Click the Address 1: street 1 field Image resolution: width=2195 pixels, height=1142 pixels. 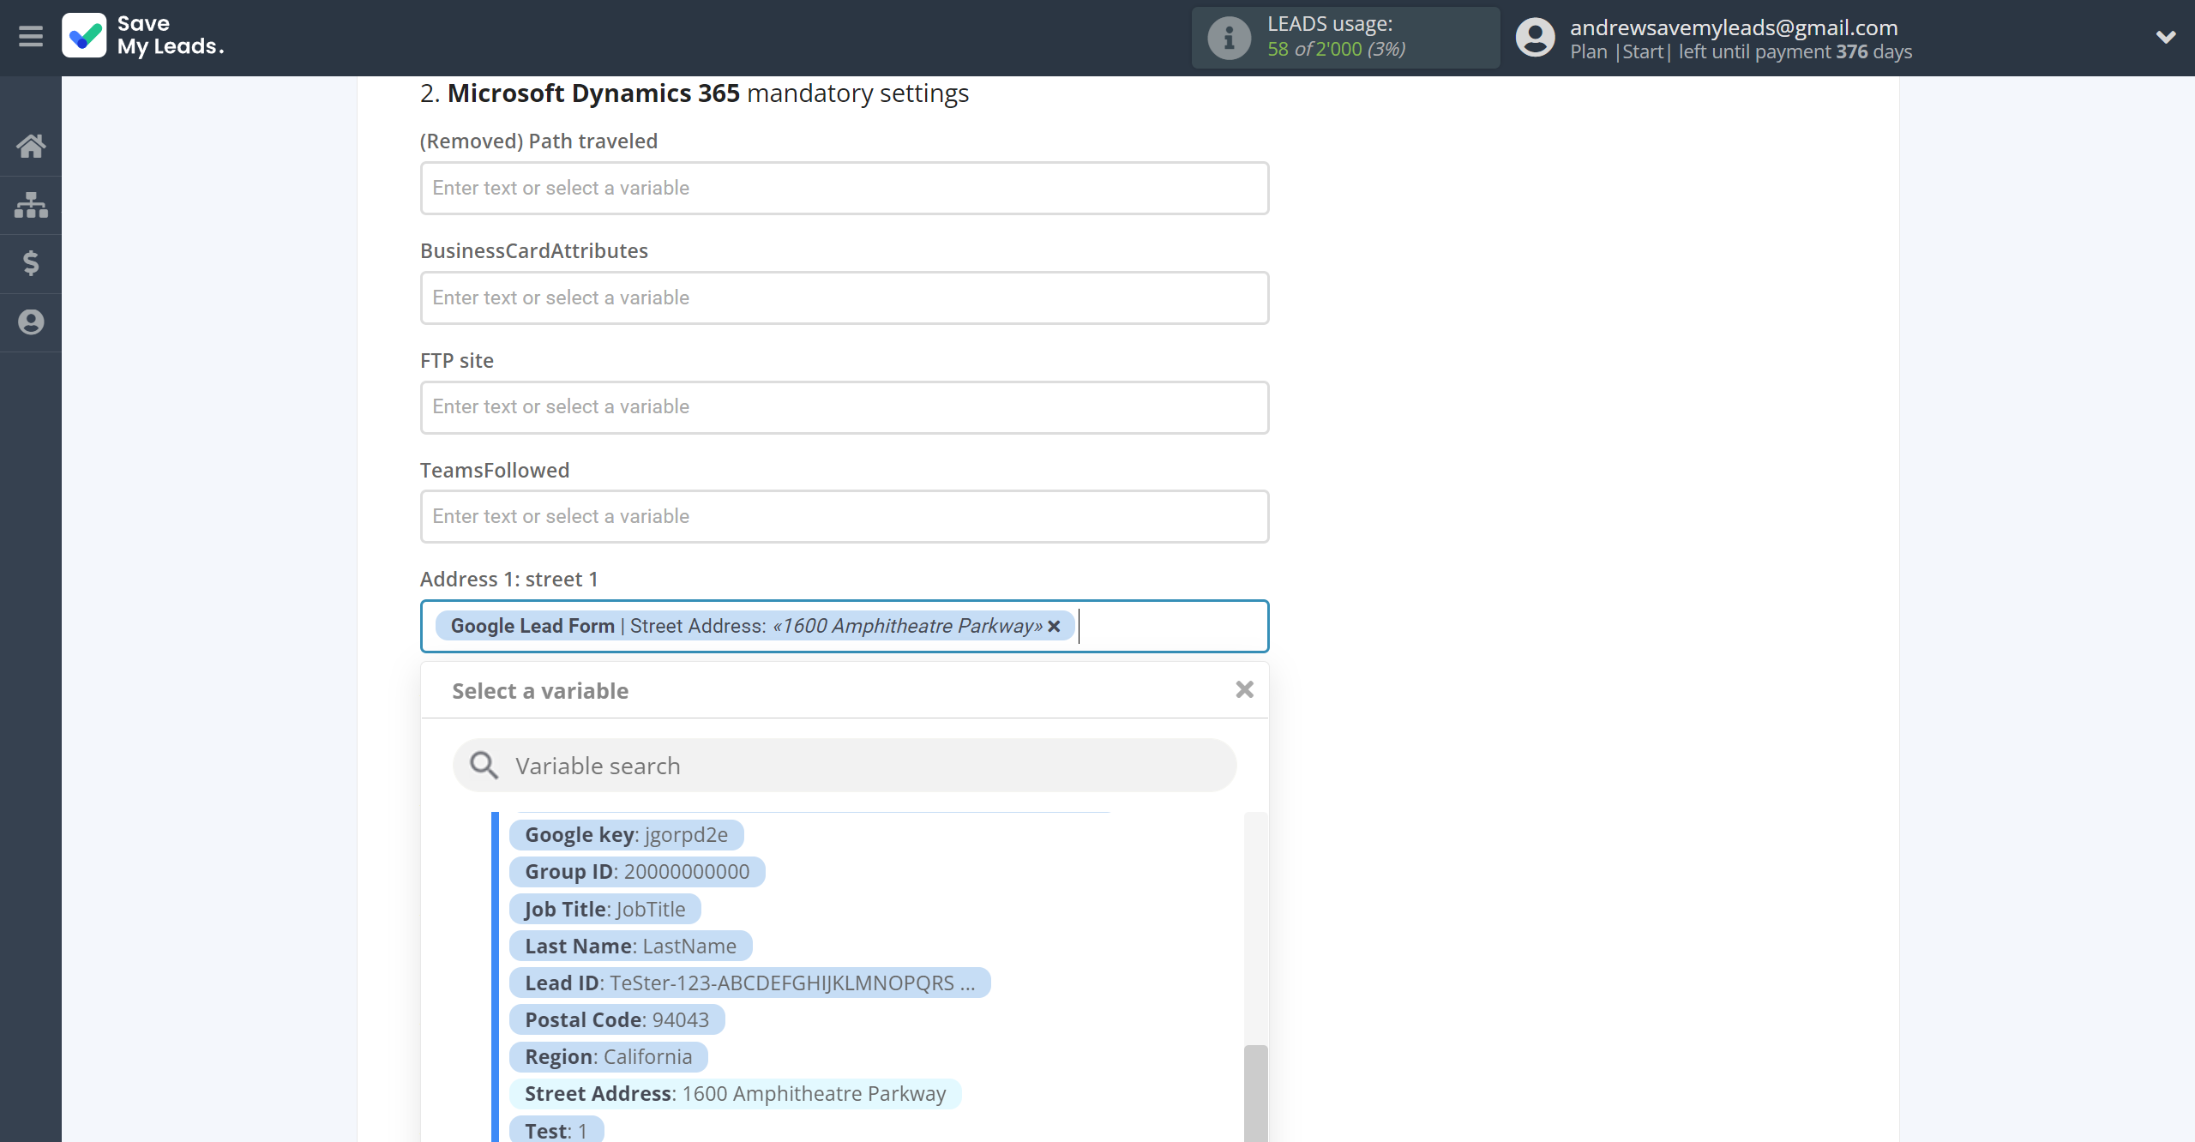pos(845,627)
